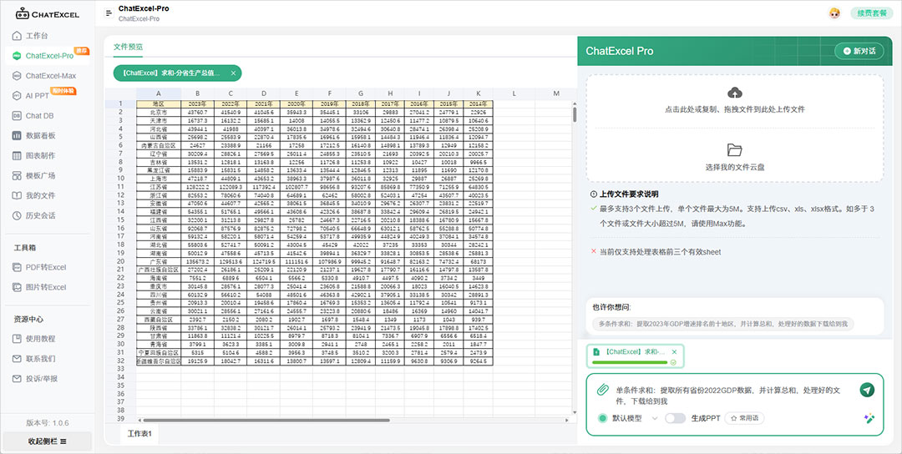Click the 续费套餐 renew plan button
Viewport: 902px width, 454px height.
[x=871, y=13]
